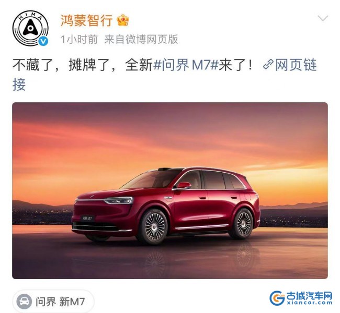This screenshot has width=340, height=313.
Task: Click the car's front wheel in photo
Action: pyautogui.click(x=154, y=227)
